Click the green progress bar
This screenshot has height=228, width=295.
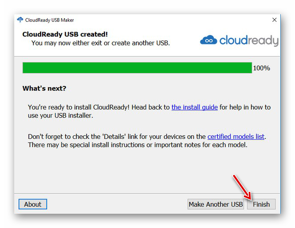coord(137,68)
